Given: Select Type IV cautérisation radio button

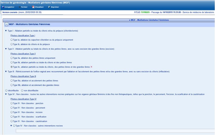Looking at the screenshot, I should tap(12, 121).
